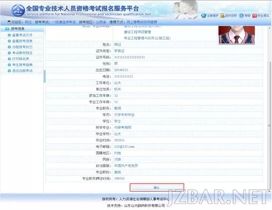Click the scrollbar up arrow

point(270,28)
